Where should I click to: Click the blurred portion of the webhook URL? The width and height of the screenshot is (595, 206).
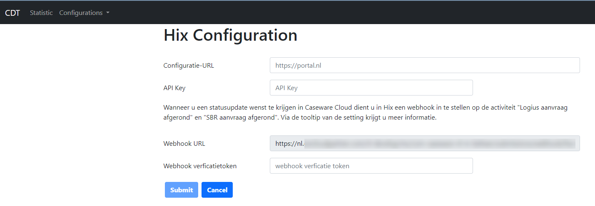coord(439,144)
